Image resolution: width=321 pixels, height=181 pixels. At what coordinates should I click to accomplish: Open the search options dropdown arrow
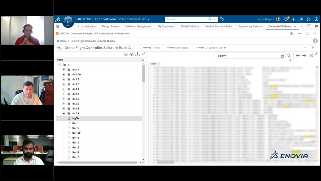[215, 19]
